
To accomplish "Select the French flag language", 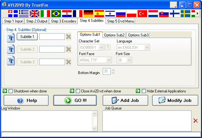I will point(78,14).
